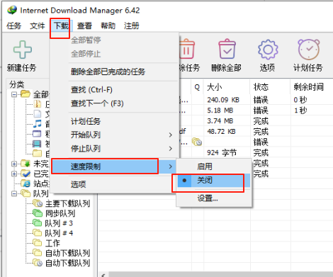Viewport: 333px width, 277px height.
Task: Open the 帮助 menu
Action: (108, 26)
